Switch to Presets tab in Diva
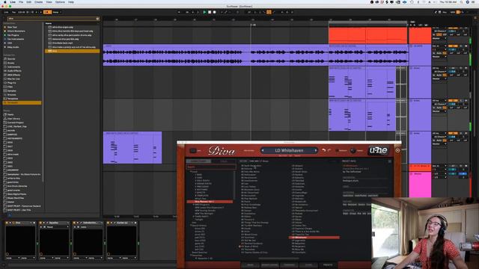The height and width of the screenshot is (269, 479). 328,265
